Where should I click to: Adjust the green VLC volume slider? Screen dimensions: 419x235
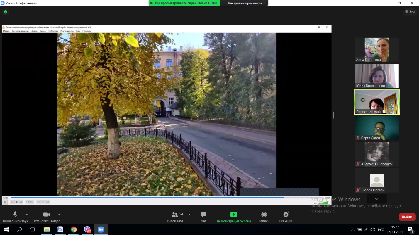pyautogui.click(x=323, y=203)
